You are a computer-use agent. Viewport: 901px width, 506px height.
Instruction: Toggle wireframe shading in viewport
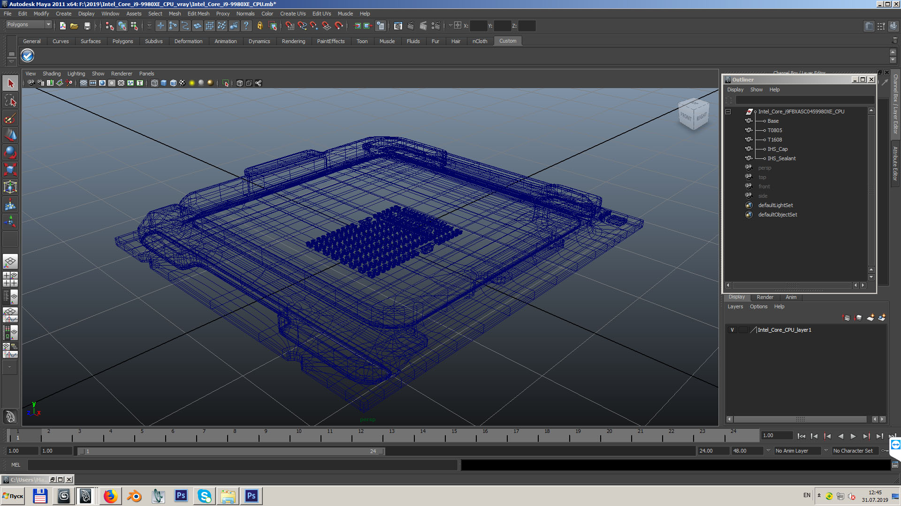[154, 83]
